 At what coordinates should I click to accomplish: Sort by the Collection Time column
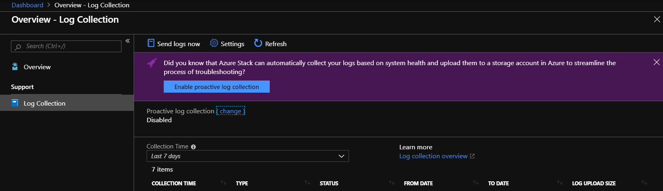(223, 183)
